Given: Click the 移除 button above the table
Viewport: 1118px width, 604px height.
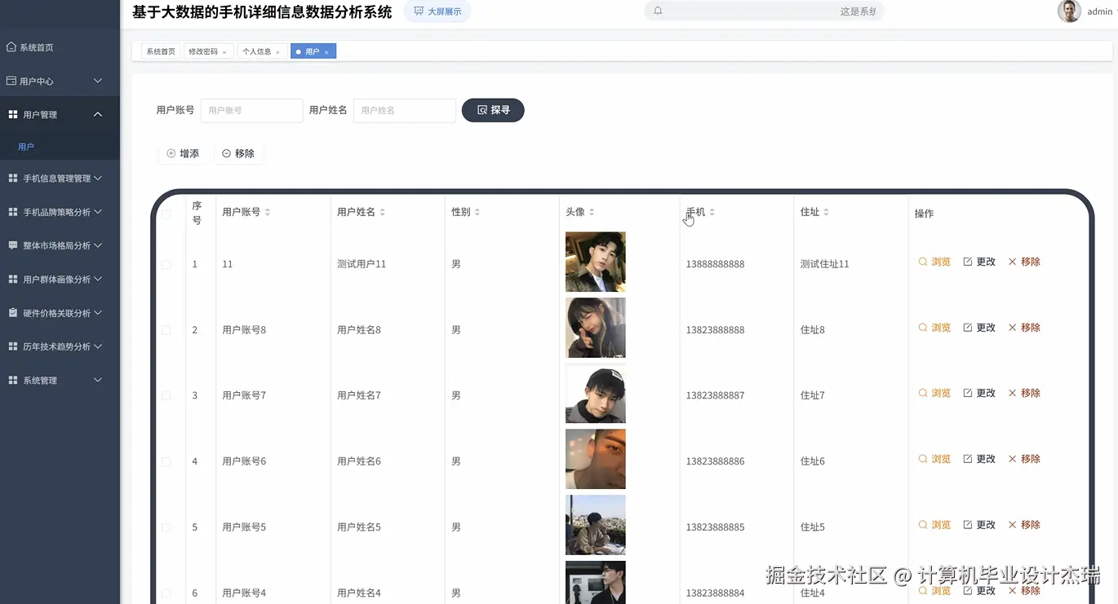Looking at the screenshot, I should [238, 153].
